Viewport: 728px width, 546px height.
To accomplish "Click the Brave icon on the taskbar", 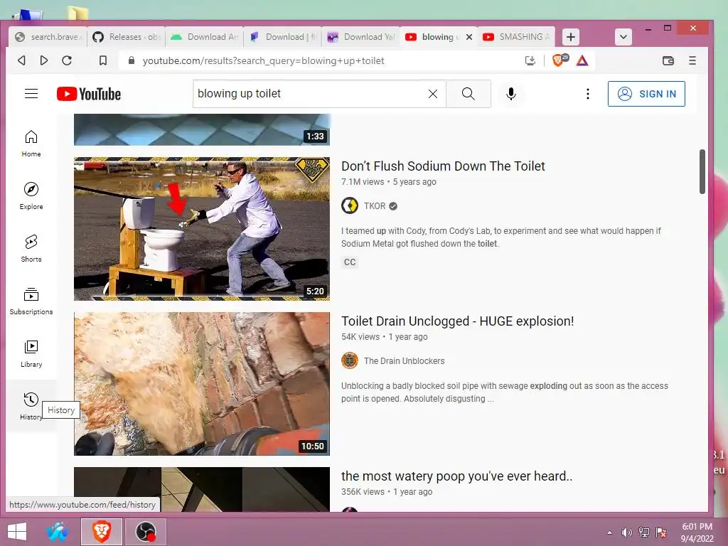I will [x=102, y=532].
